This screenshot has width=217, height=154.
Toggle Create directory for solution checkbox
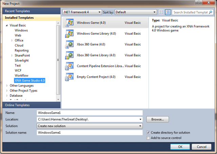pyautogui.click(x=148, y=133)
